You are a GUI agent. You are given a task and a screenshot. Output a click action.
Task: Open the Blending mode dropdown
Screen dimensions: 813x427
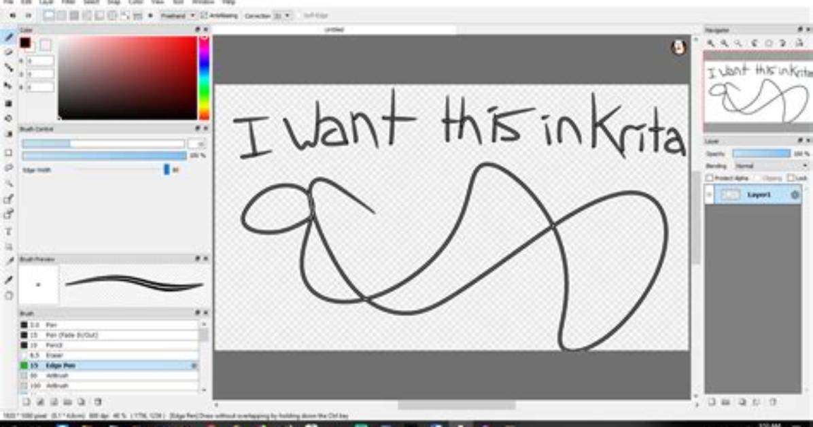pyautogui.click(x=772, y=166)
